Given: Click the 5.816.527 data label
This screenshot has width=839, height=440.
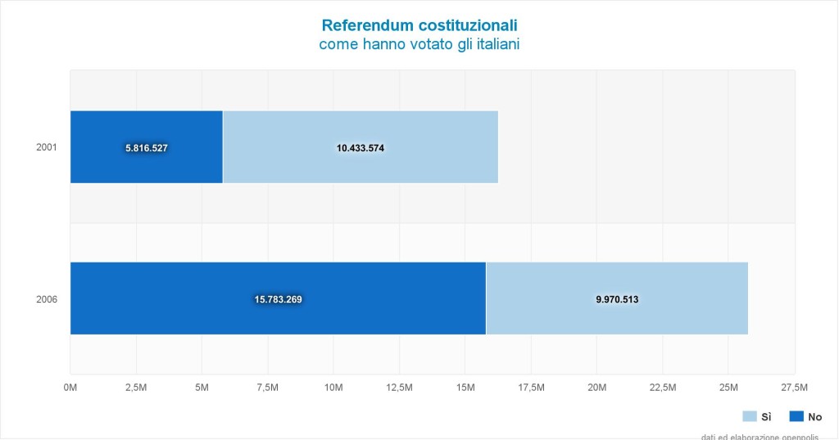Looking at the screenshot, I should pos(147,148).
